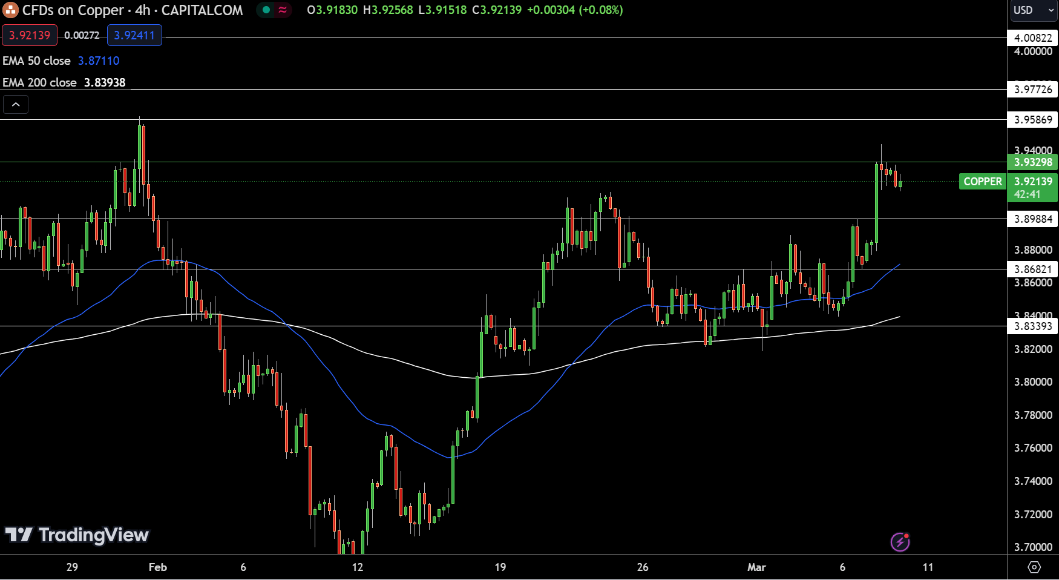The width and height of the screenshot is (1059, 580).
Task: Click the green COPPER price line label
Action: click(x=982, y=182)
